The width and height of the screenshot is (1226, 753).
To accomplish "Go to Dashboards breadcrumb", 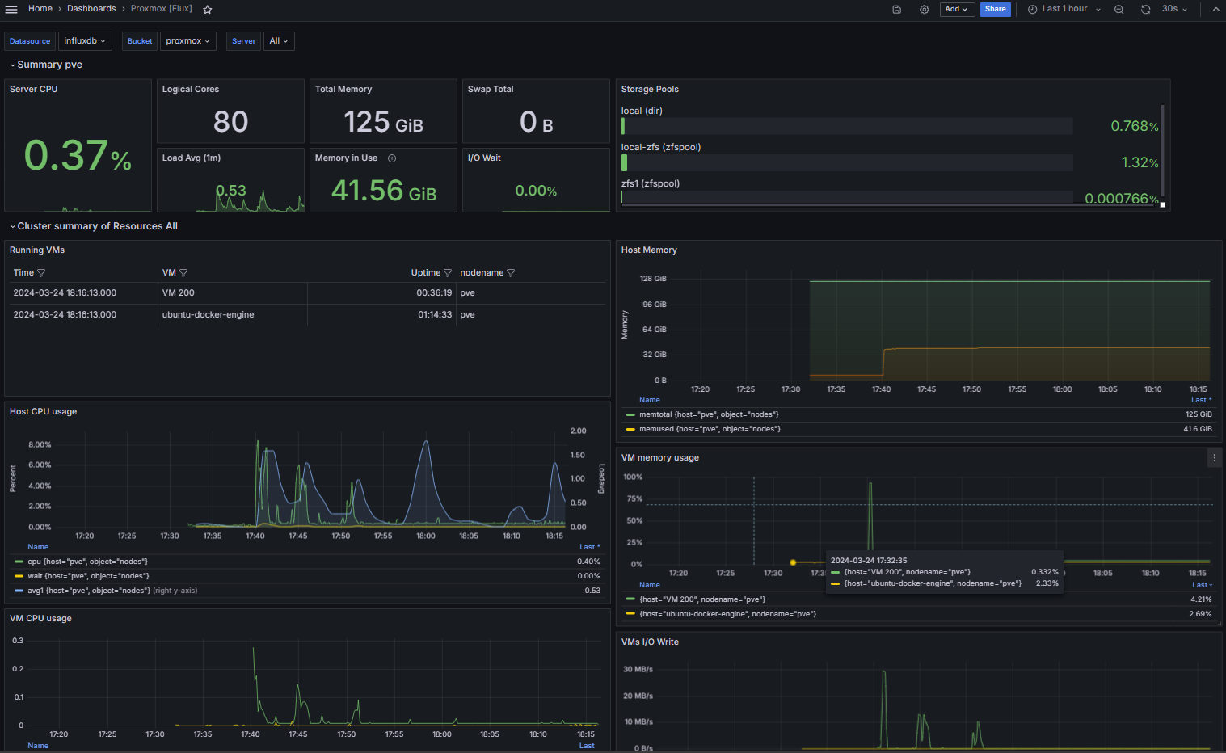I will (91, 9).
